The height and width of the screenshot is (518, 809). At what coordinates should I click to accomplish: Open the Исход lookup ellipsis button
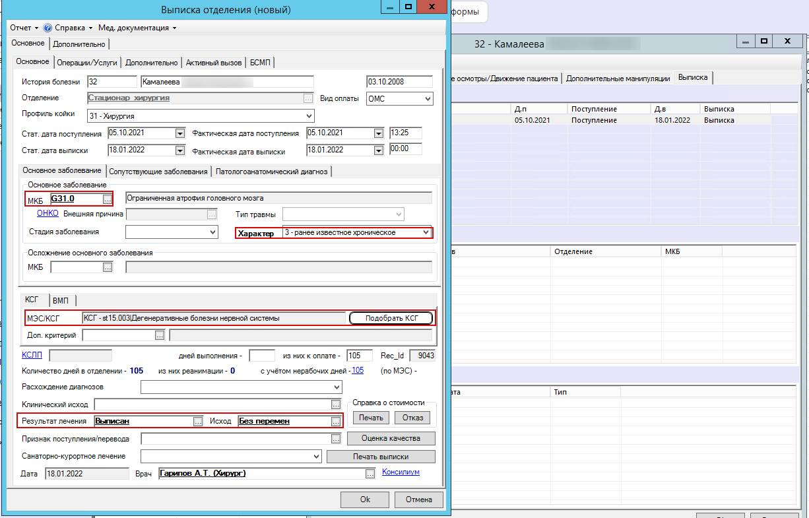pyautogui.click(x=336, y=421)
